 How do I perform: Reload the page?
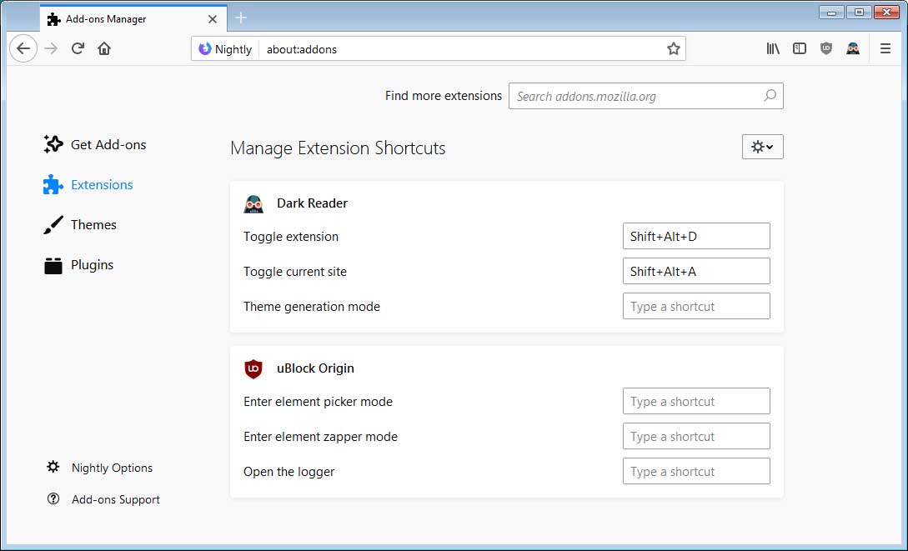pos(77,48)
